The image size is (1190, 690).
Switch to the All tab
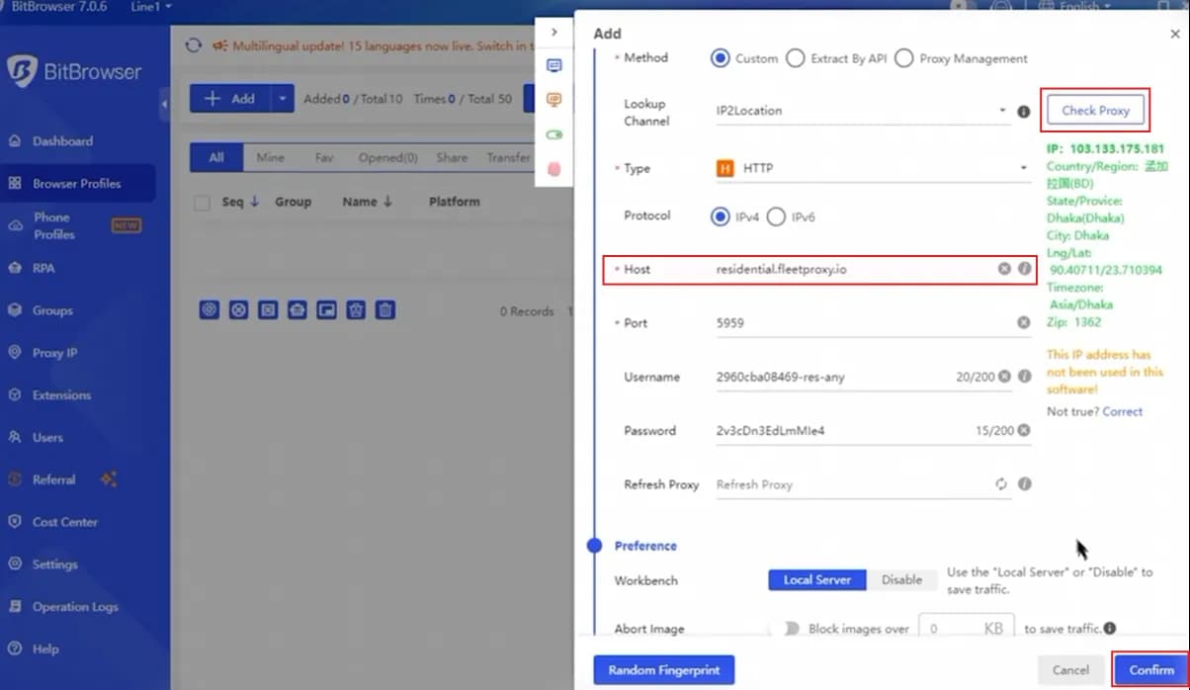[216, 157]
